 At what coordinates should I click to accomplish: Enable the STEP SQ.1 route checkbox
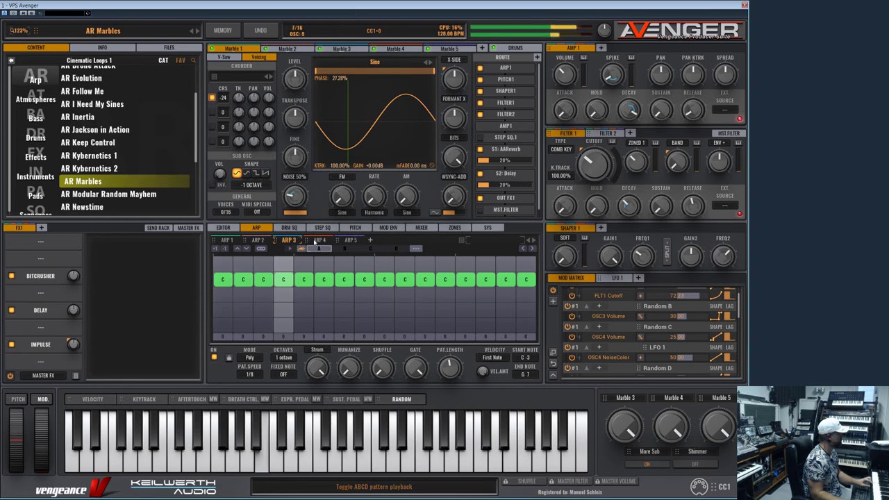click(x=480, y=137)
